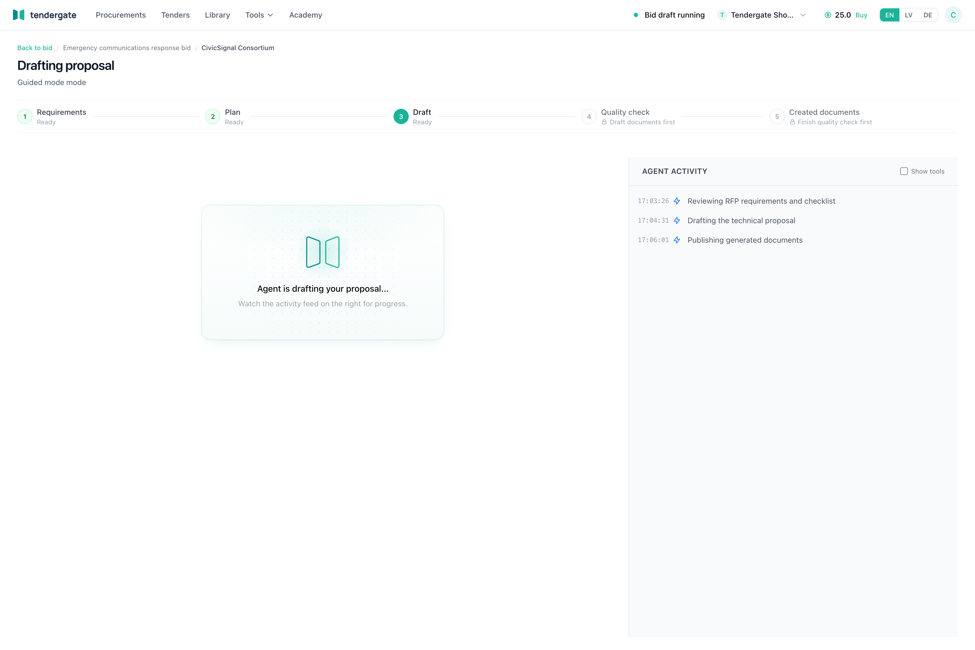Click the AGENT ACTIVITY panel heading
Viewport: 975px width, 650px height.
tap(674, 171)
